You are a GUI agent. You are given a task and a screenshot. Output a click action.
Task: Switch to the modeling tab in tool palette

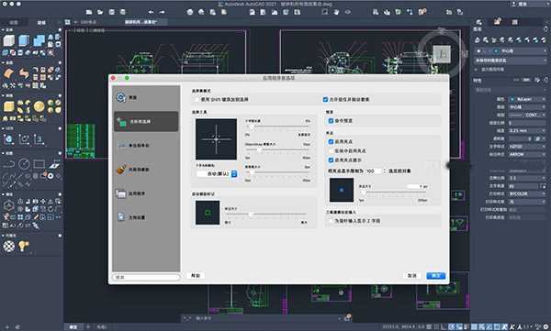pos(41,23)
